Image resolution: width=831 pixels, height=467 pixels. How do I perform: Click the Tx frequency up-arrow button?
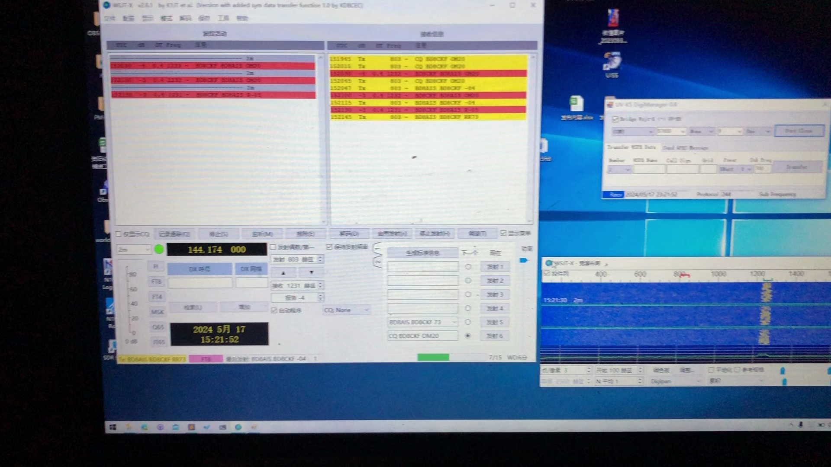click(x=283, y=272)
